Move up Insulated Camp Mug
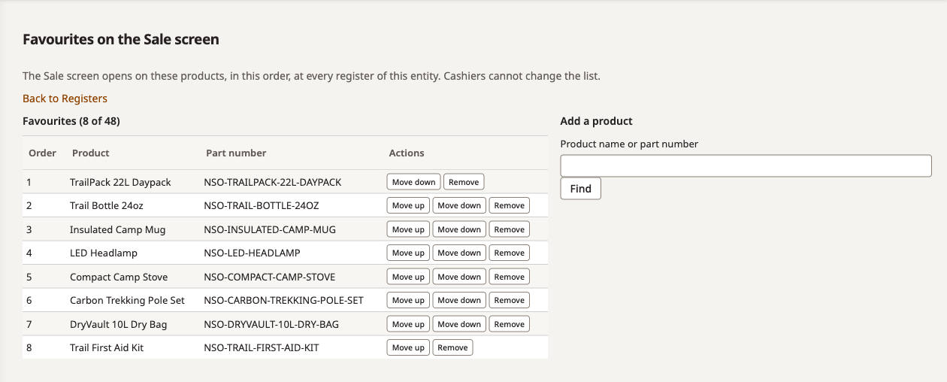The width and height of the screenshot is (947, 382). click(408, 229)
